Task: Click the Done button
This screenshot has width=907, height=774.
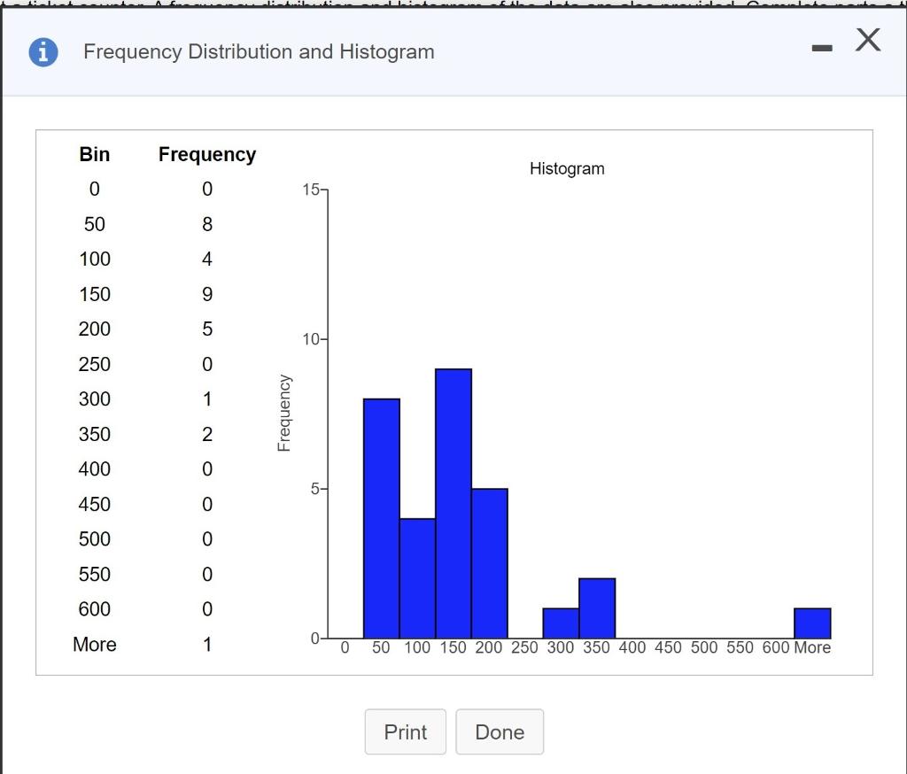Action: coord(500,731)
